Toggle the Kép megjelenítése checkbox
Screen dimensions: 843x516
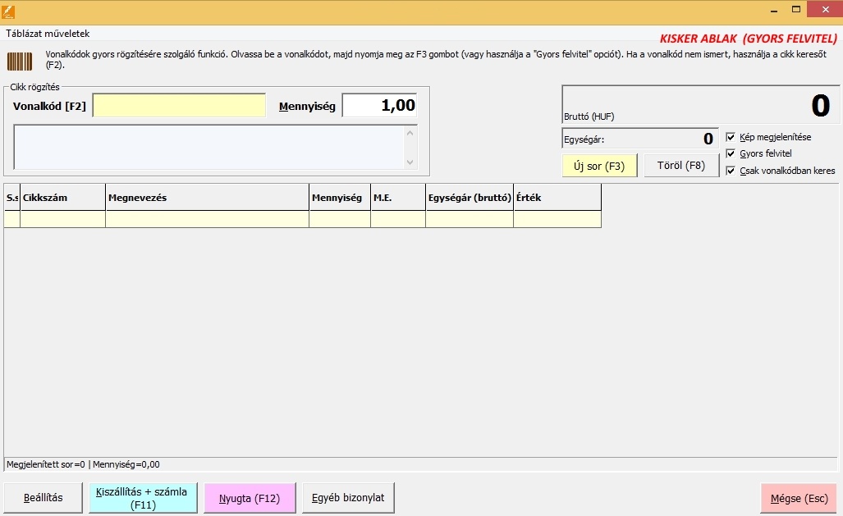(731, 137)
